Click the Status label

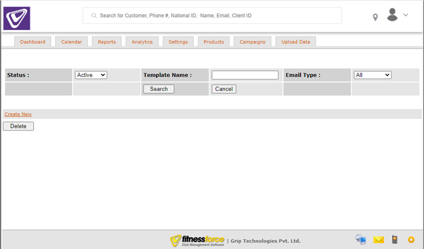[18, 75]
